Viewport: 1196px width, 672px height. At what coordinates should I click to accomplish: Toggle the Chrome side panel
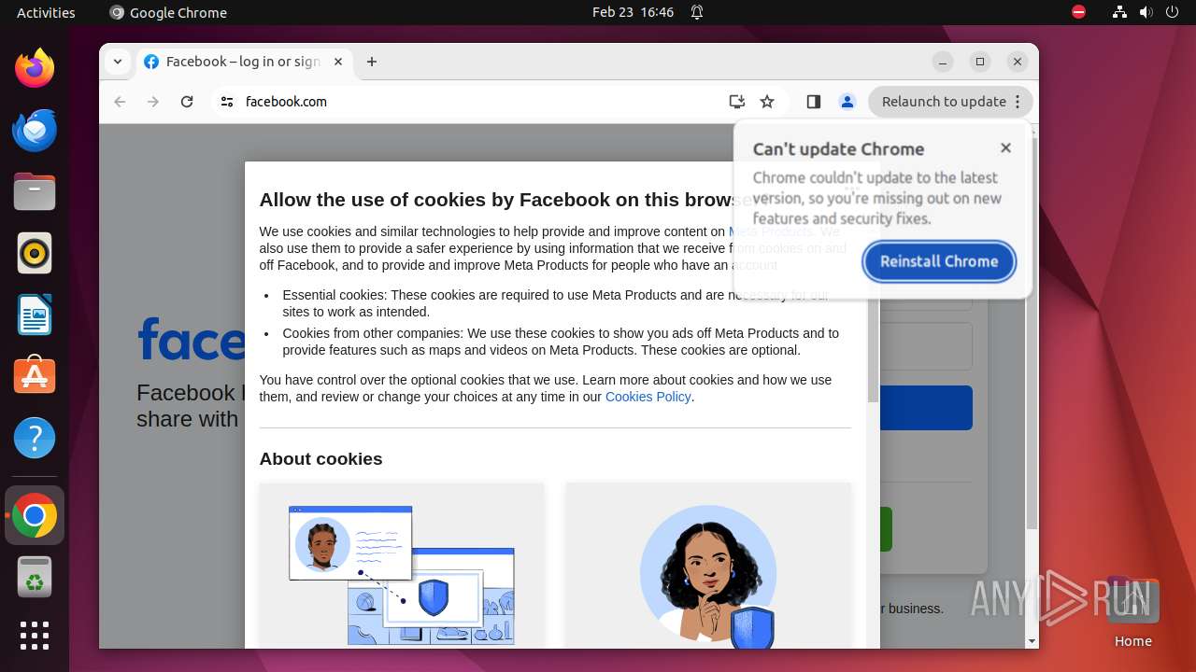(813, 102)
